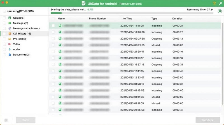
Task: Tick the Call History(16) checkbox
Action: coord(4,34)
